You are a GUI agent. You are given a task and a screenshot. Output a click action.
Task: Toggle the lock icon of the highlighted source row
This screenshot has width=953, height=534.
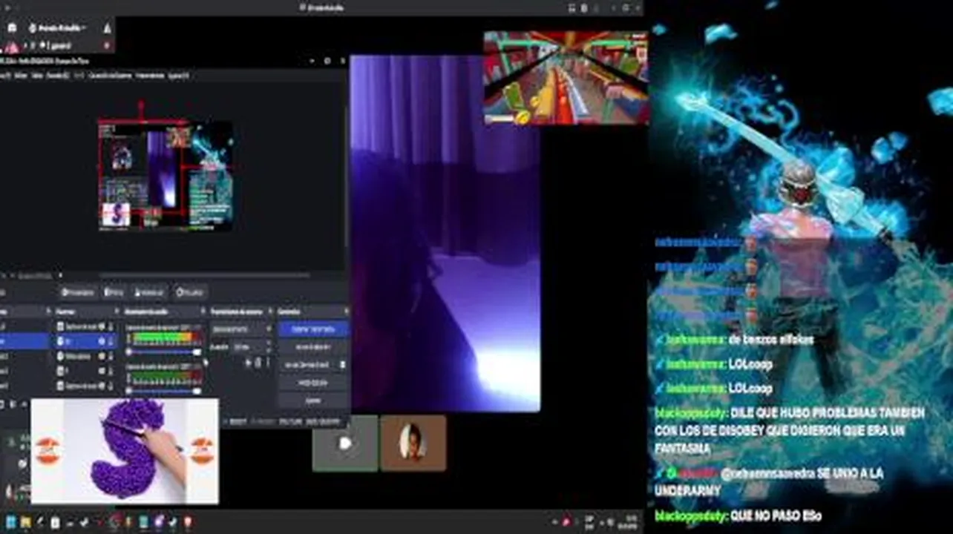pos(112,341)
